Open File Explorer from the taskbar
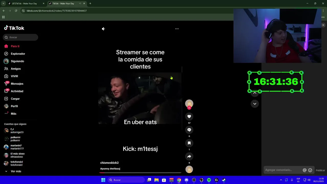 click(x=157, y=180)
